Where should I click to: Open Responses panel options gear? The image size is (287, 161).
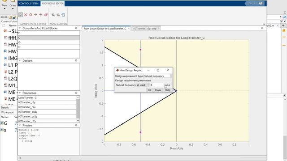pos(76,93)
